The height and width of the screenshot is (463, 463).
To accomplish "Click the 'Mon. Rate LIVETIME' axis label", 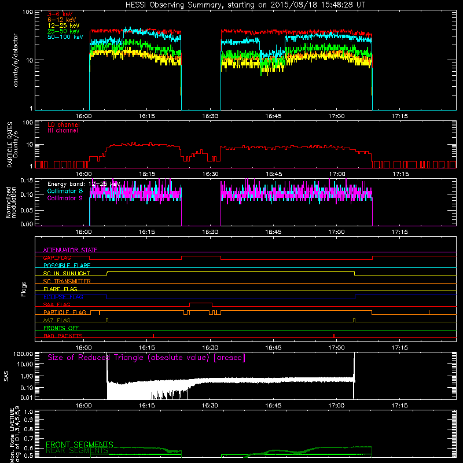I will tap(15, 435).
